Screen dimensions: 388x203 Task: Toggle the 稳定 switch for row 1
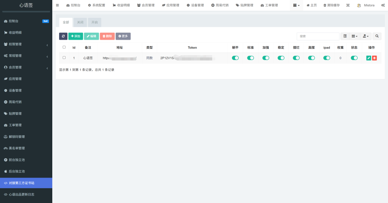[281, 58]
